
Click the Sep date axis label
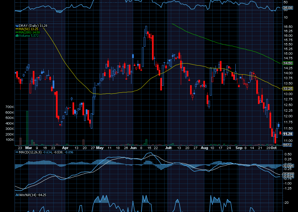coord(239,148)
